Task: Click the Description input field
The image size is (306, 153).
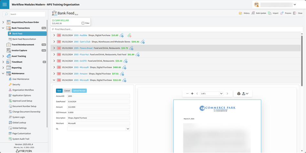Action: coord(98,118)
